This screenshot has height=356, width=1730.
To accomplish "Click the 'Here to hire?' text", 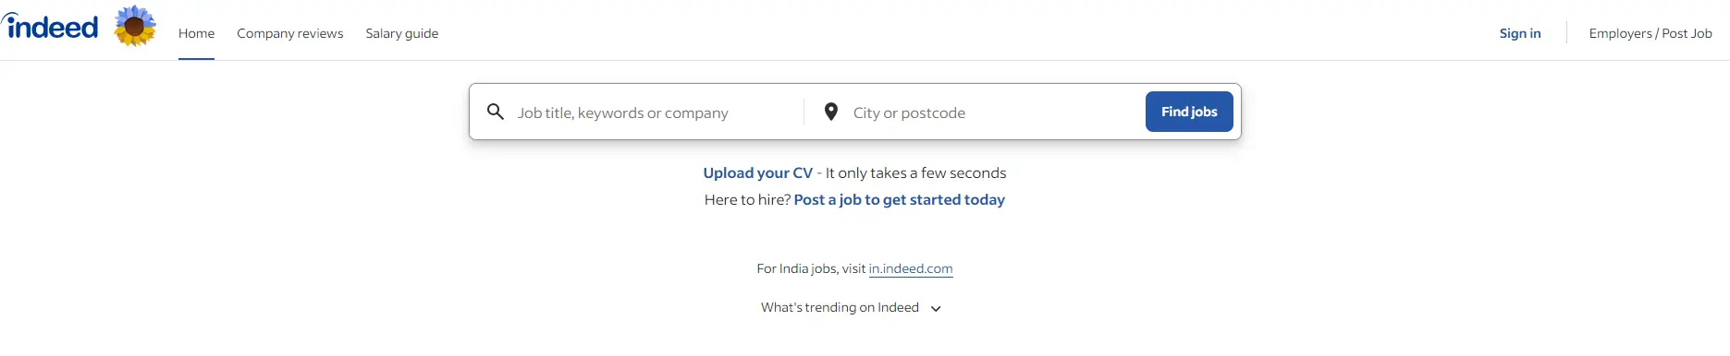I will pos(747,199).
